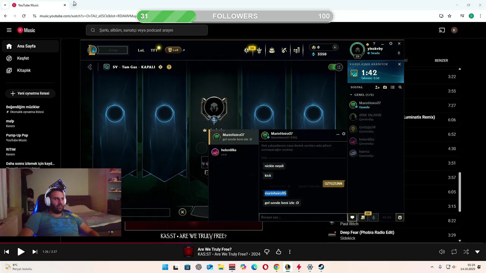Dislike the song Are We Truly Free?

[267, 252]
